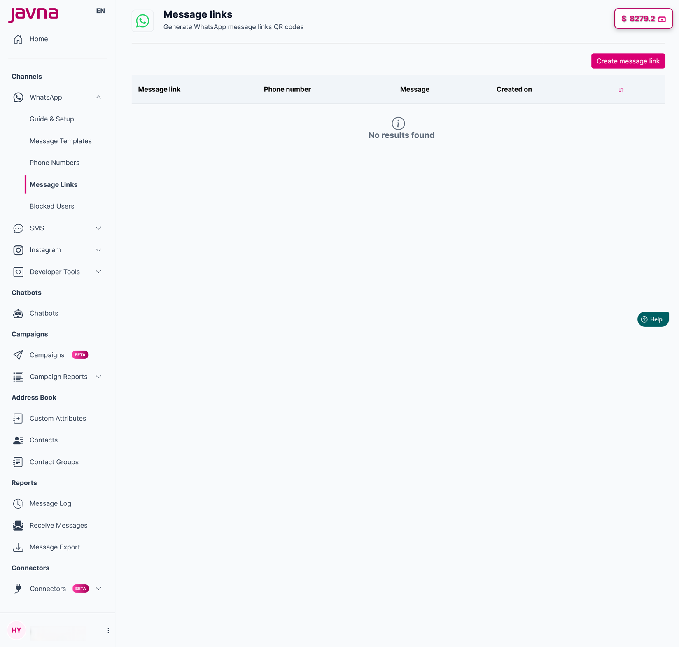The height and width of the screenshot is (647, 679).
Task: Click Create message link button
Action: coord(628,61)
